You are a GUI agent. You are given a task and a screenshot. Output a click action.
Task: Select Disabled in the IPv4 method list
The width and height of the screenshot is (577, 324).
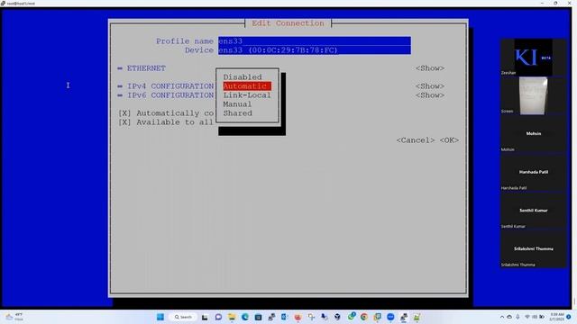[x=243, y=77]
